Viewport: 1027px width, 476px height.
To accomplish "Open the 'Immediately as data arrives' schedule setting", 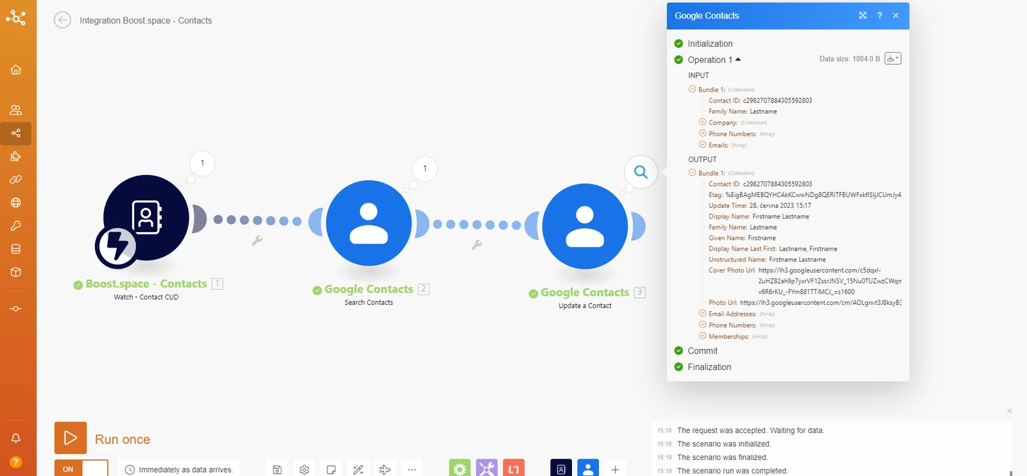I will pyautogui.click(x=178, y=470).
